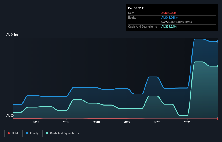
Task: Click the Equity tooltip row label
Action: [x=132, y=18]
